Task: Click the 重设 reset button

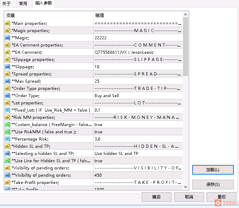Action: pyautogui.click(x=221, y=197)
